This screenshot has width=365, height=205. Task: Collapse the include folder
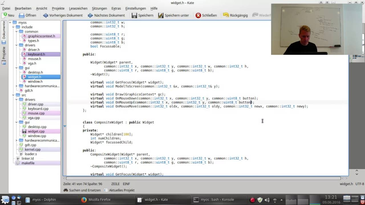[x=13, y=27]
